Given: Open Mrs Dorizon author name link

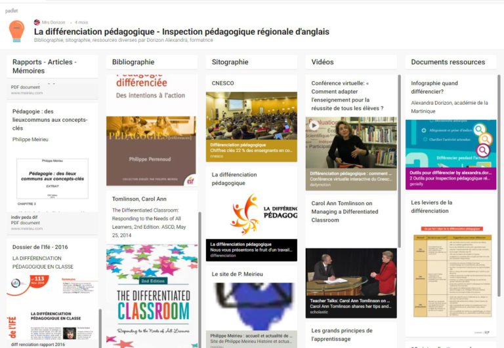Looking at the screenshot, I should click(x=53, y=22).
